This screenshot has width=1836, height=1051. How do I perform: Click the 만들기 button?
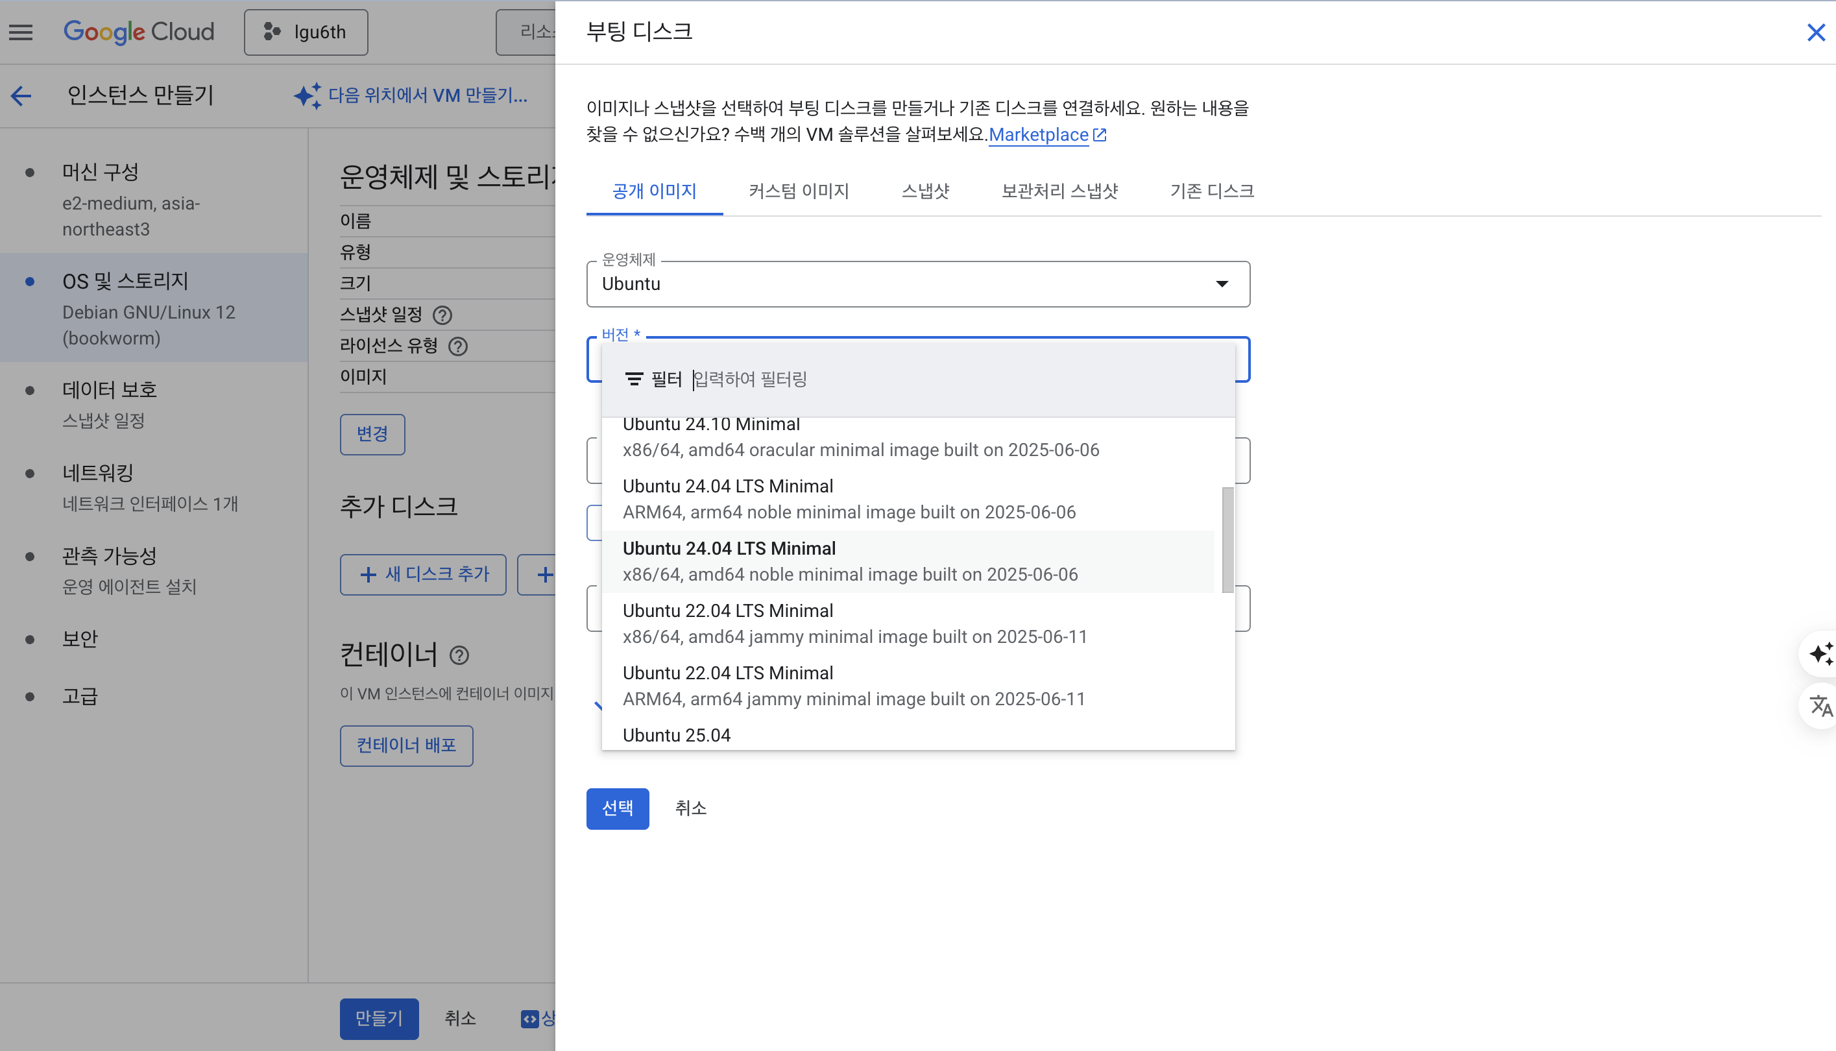(x=379, y=1019)
